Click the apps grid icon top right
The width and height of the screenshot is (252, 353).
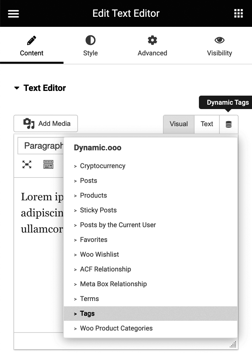tap(239, 13)
